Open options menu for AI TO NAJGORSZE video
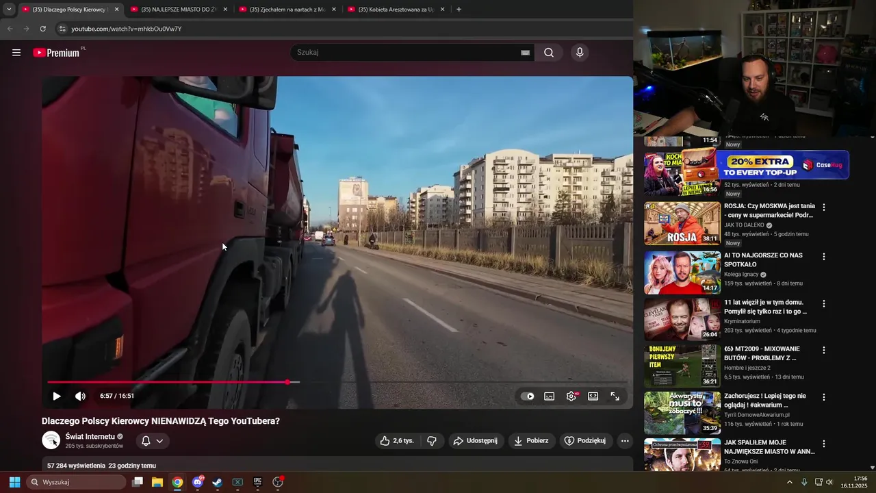876x493 pixels. [x=824, y=257]
